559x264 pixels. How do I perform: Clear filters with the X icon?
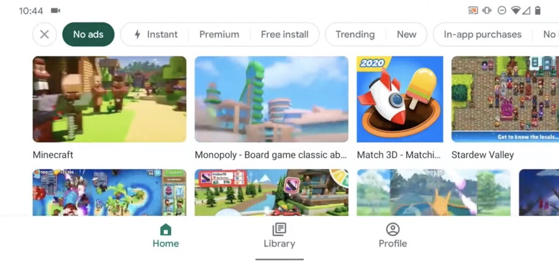45,35
